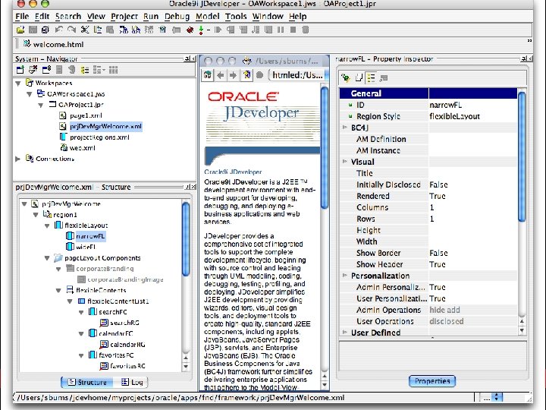
Task: Click the Save All toolbar icon
Action: coord(45,30)
